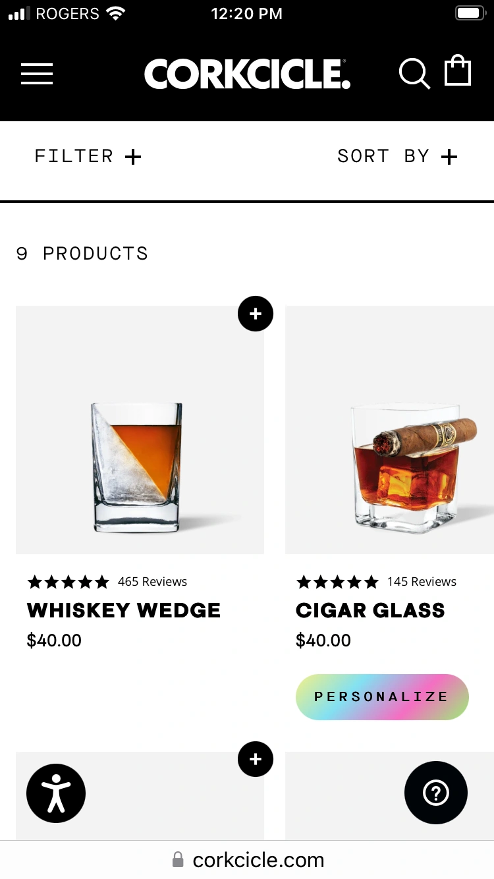This screenshot has height=879, width=494.
Task: Expand the Filter options
Action: [88, 156]
